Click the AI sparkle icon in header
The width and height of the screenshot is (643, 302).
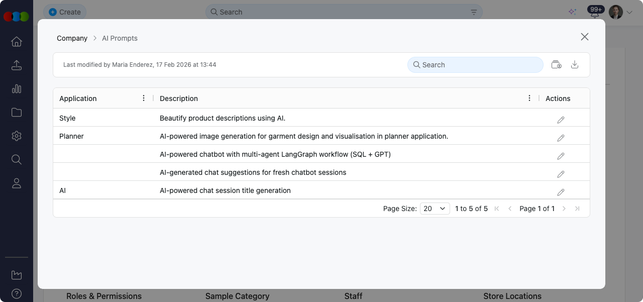coord(572,12)
